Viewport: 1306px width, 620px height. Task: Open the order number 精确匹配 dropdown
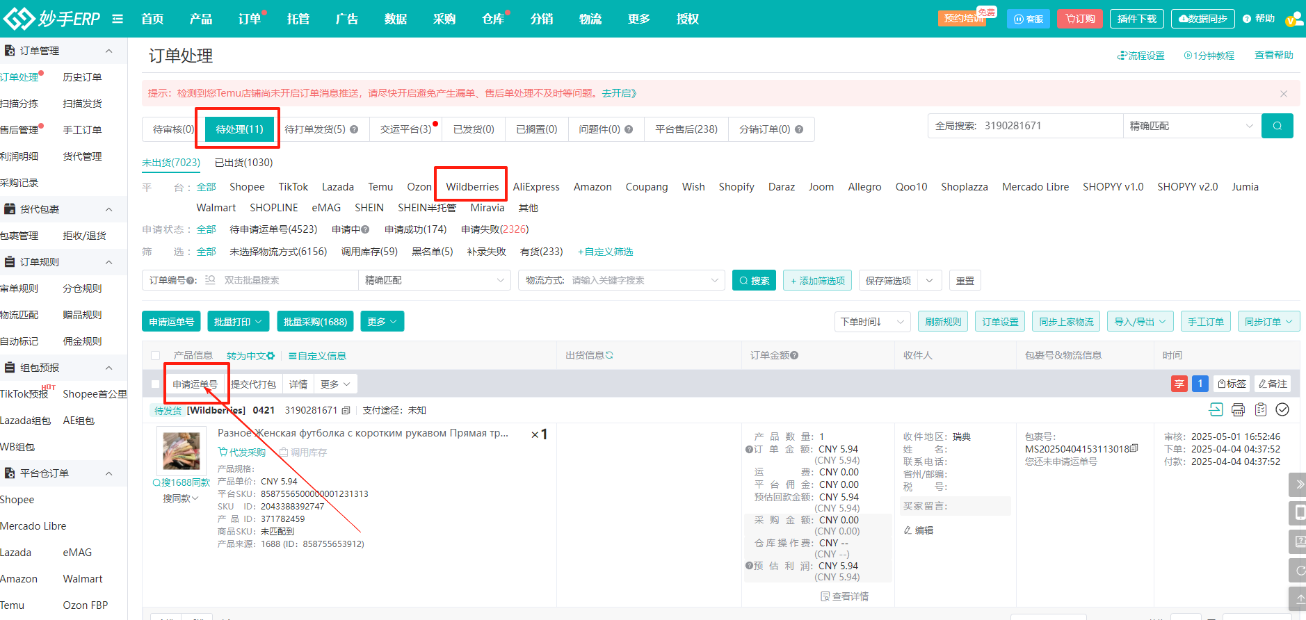point(435,280)
